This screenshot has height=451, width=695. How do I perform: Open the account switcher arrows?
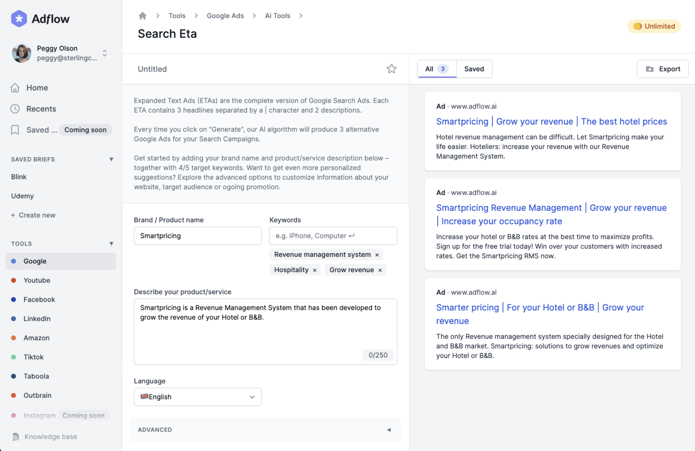coord(105,53)
